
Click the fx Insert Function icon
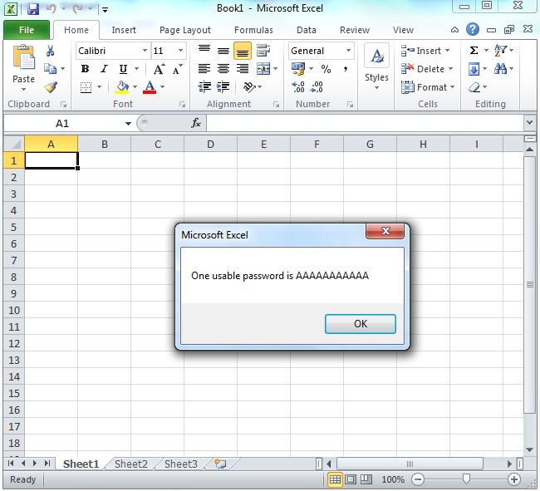pos(196,123)
